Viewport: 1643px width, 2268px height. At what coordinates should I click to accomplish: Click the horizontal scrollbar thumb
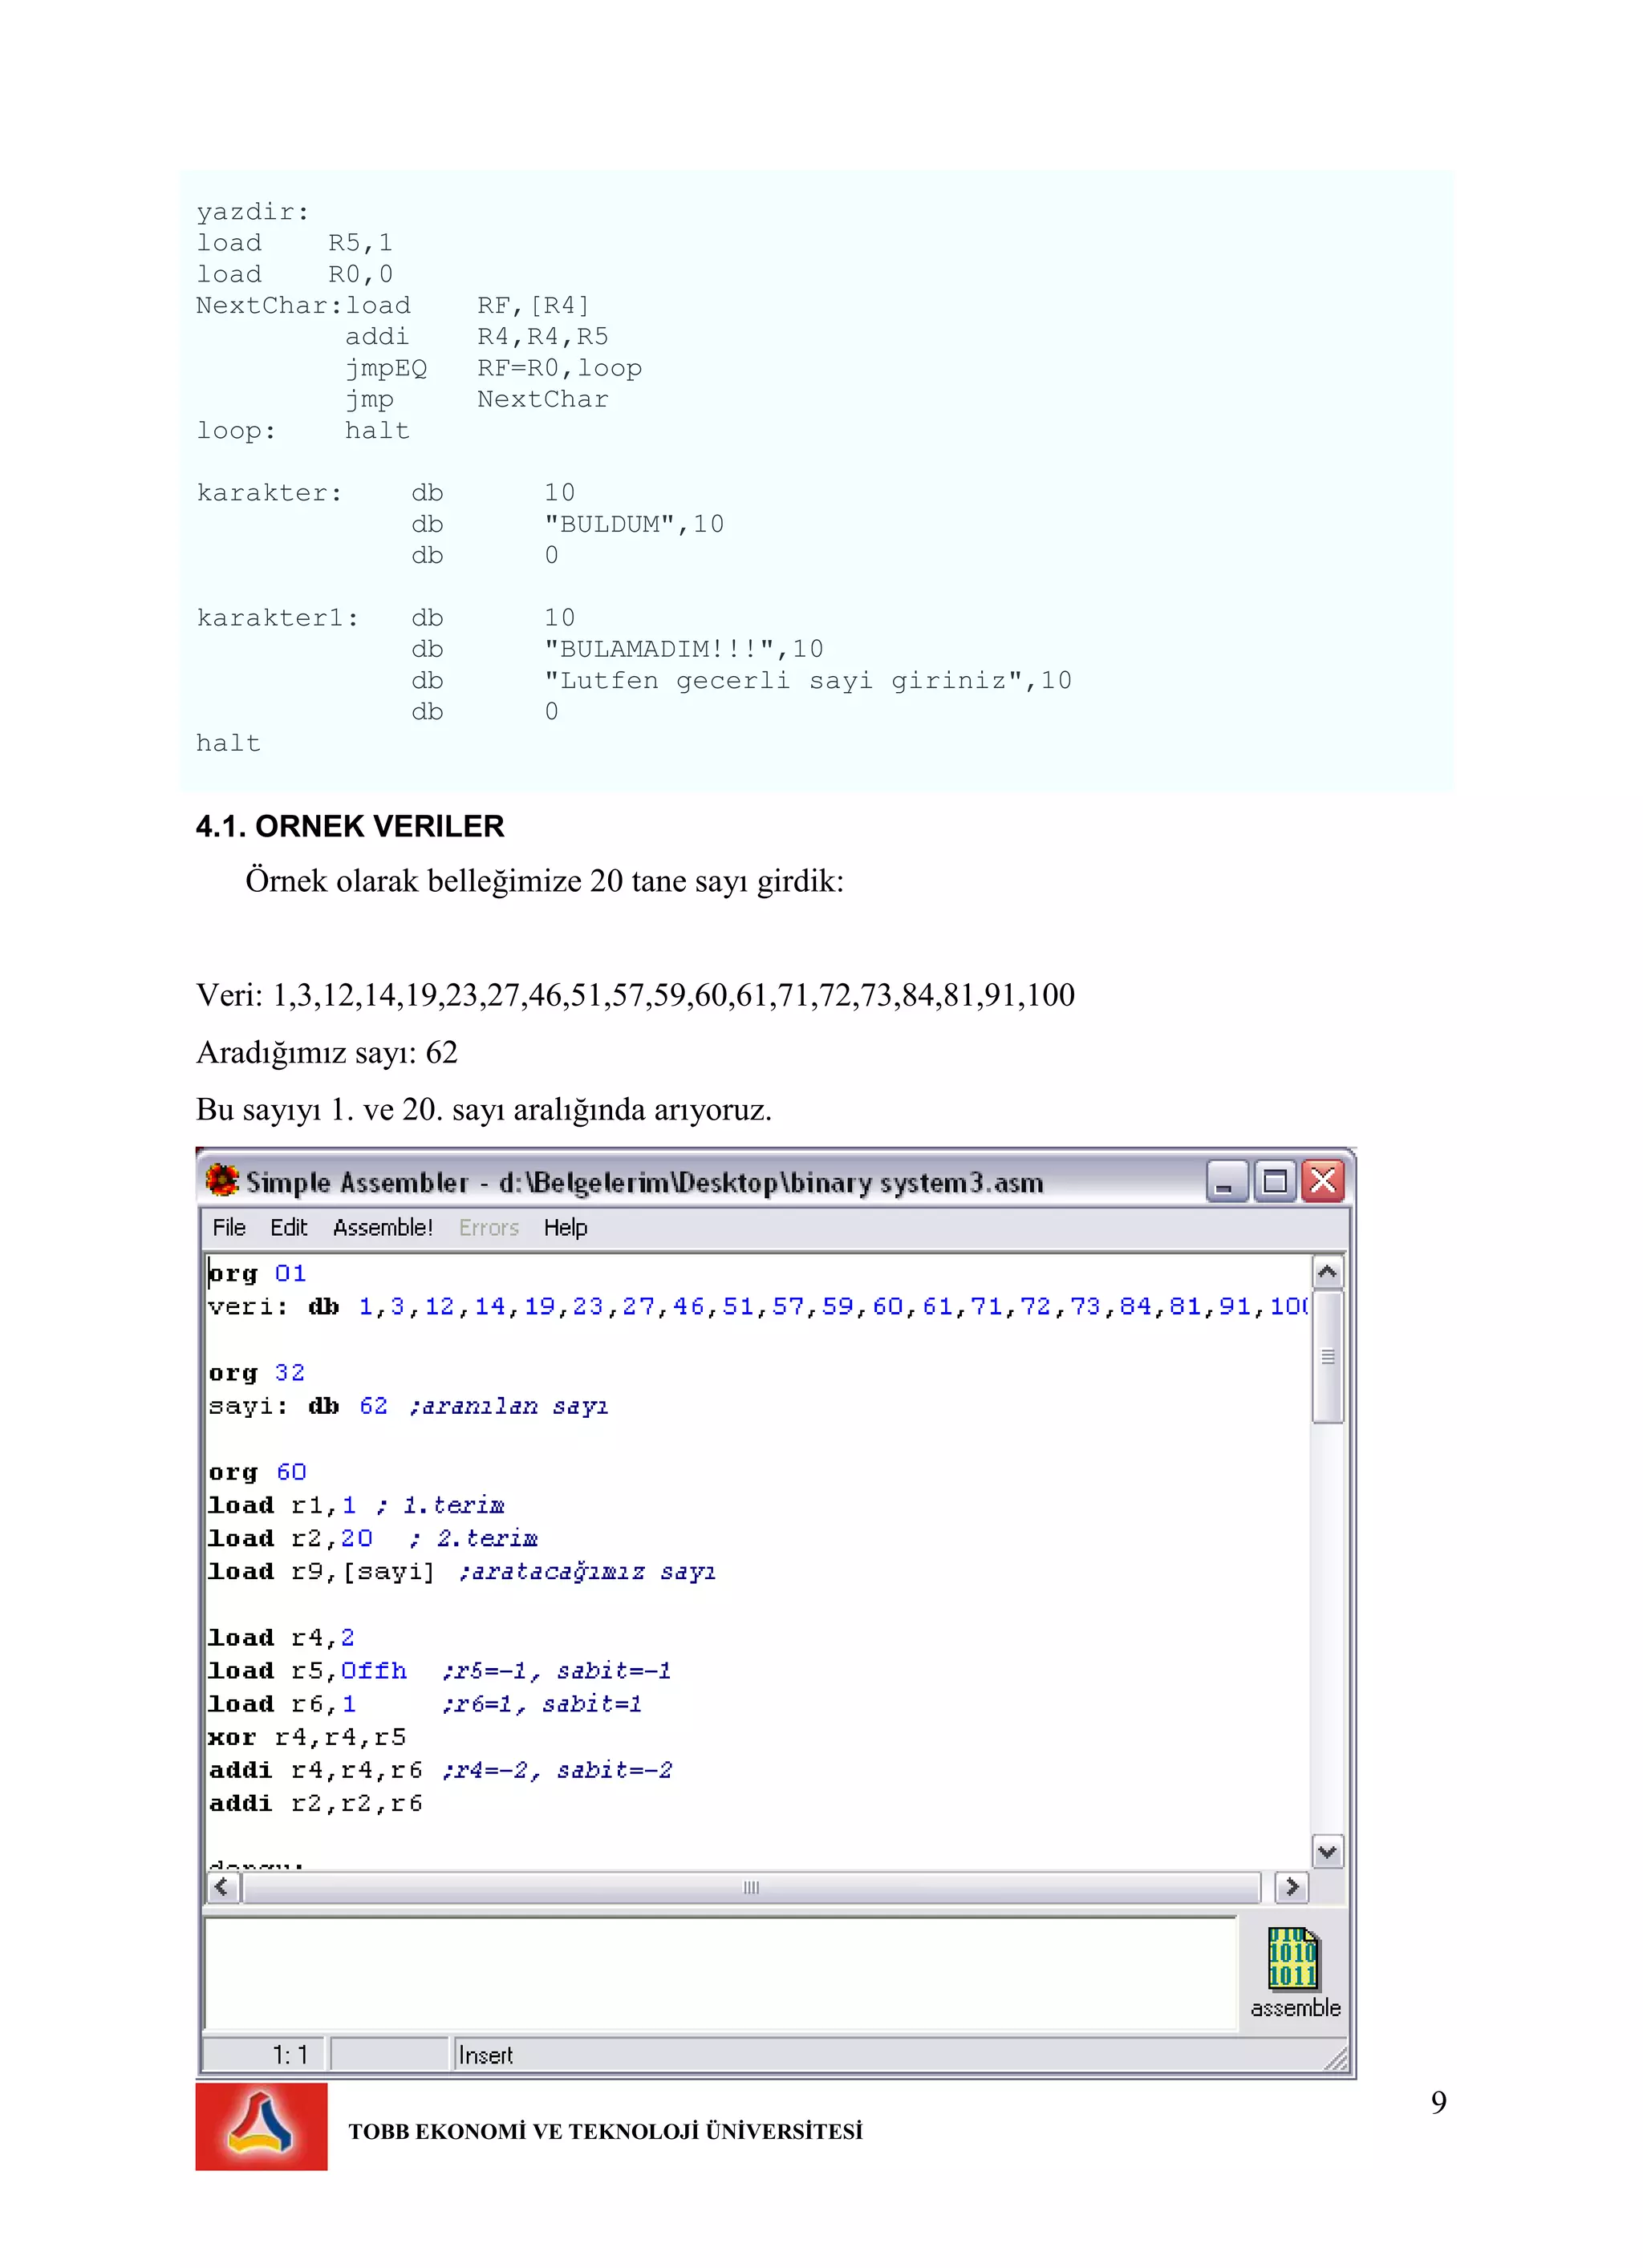[752, 1887]
